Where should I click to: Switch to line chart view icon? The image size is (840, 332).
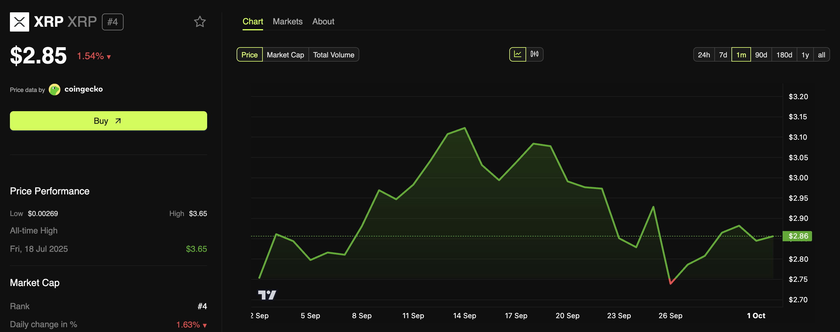point(517,54)
